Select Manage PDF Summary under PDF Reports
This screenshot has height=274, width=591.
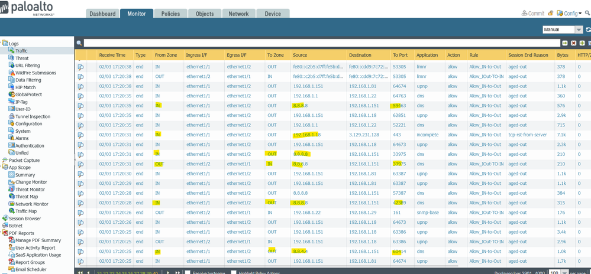click(x=38, y=240)
